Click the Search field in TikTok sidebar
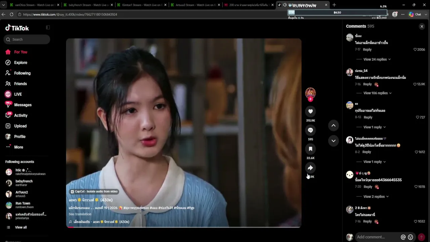This screenshot has width=430, height=242. [x=27, y=39]
